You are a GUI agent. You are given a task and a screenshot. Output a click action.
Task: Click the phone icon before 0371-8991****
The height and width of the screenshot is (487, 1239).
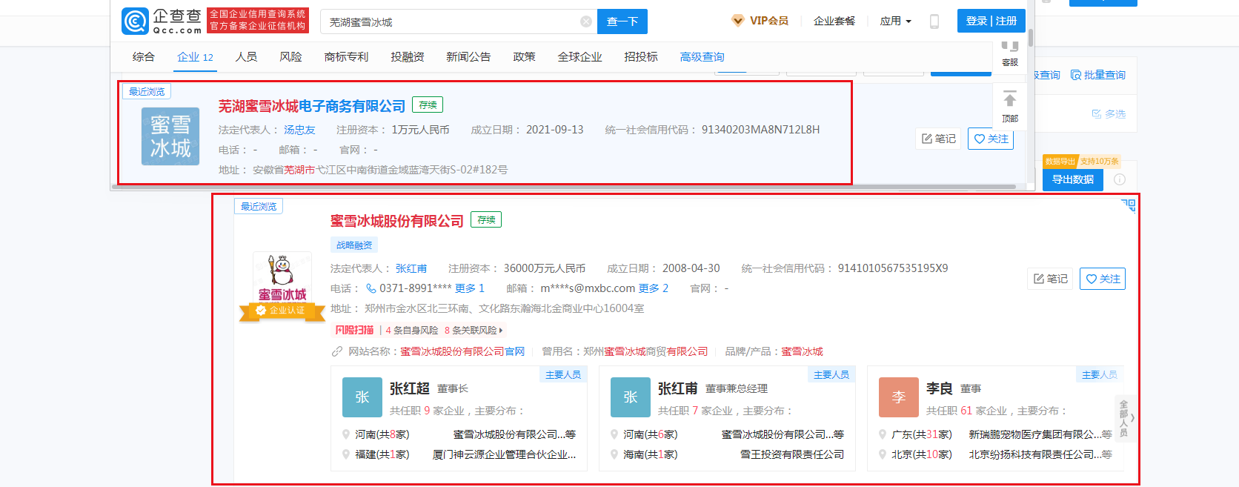(371, 288)
